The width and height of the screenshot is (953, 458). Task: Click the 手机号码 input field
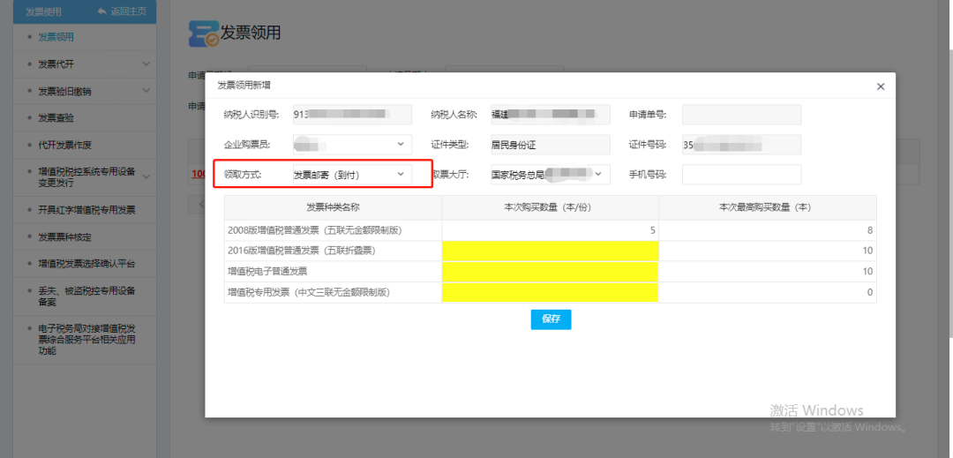click(x=741, y=175)
